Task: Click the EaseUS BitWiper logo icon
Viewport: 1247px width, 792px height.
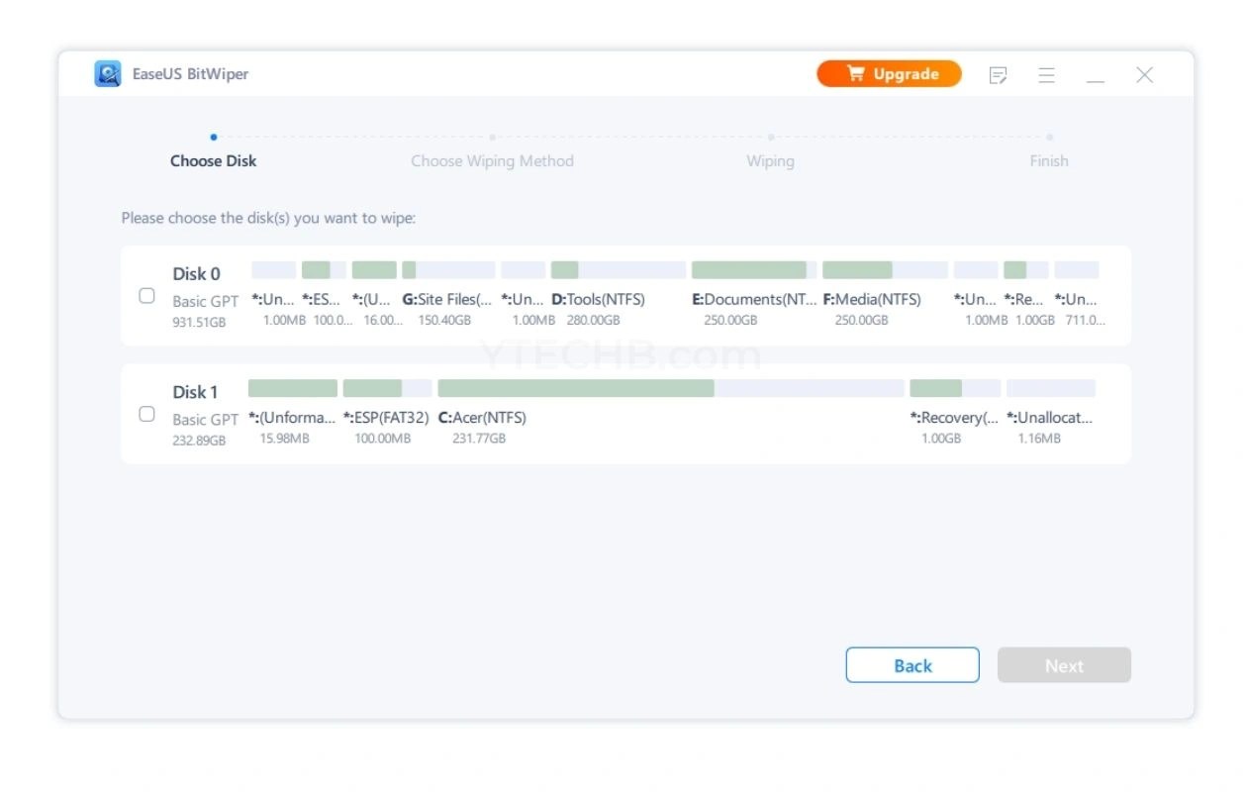Action: click(x=108, y=74)
